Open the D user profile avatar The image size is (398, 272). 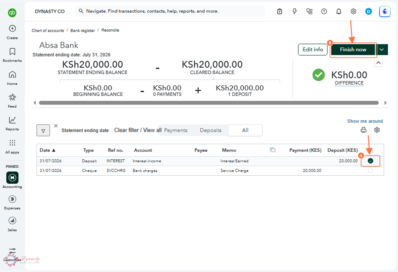(368, 12)
